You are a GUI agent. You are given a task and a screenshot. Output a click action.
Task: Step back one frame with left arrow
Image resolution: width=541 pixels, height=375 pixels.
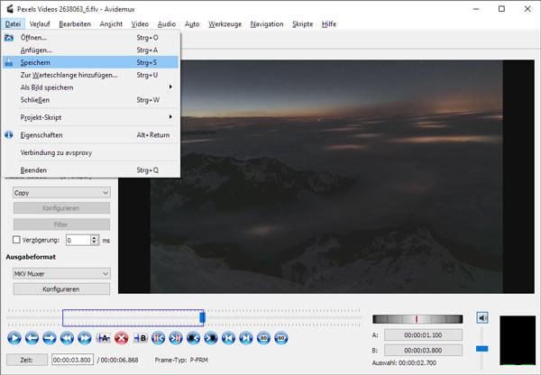[32, 337]
